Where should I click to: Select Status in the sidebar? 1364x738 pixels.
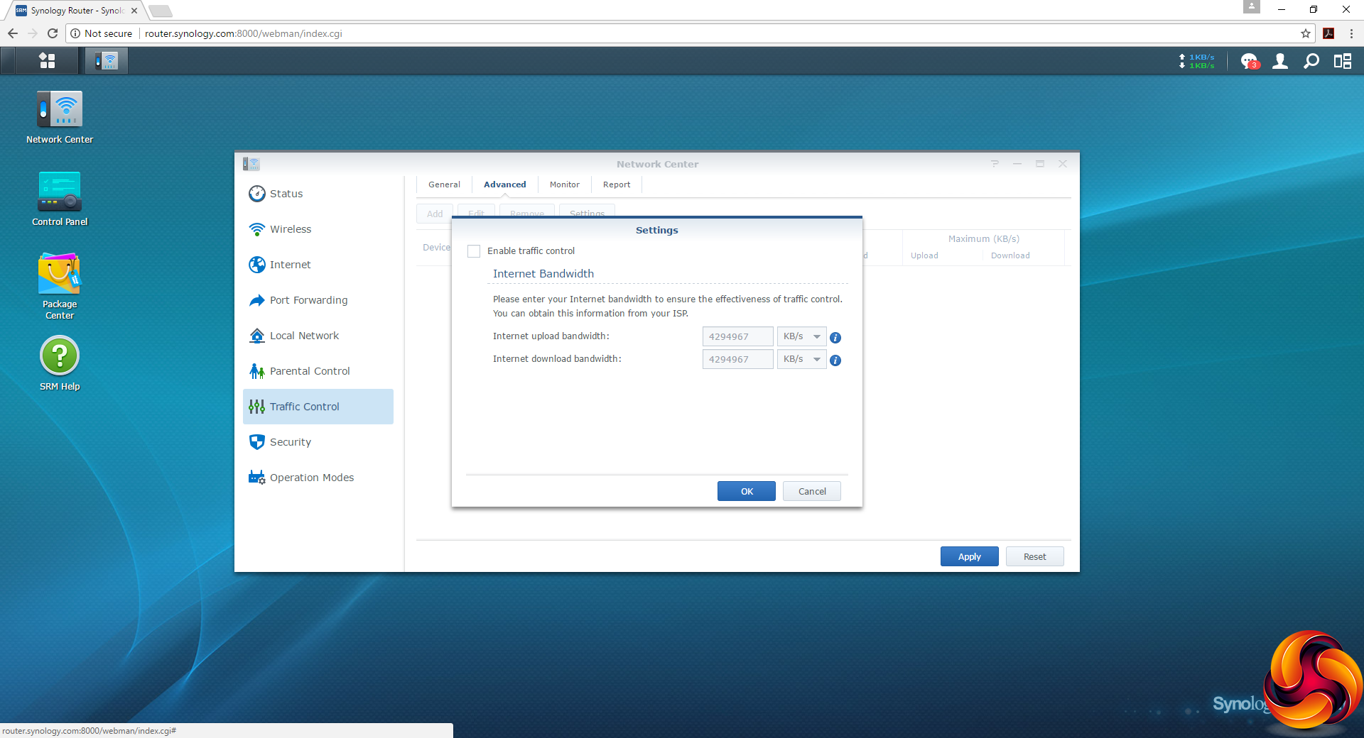tap(318, 194)
